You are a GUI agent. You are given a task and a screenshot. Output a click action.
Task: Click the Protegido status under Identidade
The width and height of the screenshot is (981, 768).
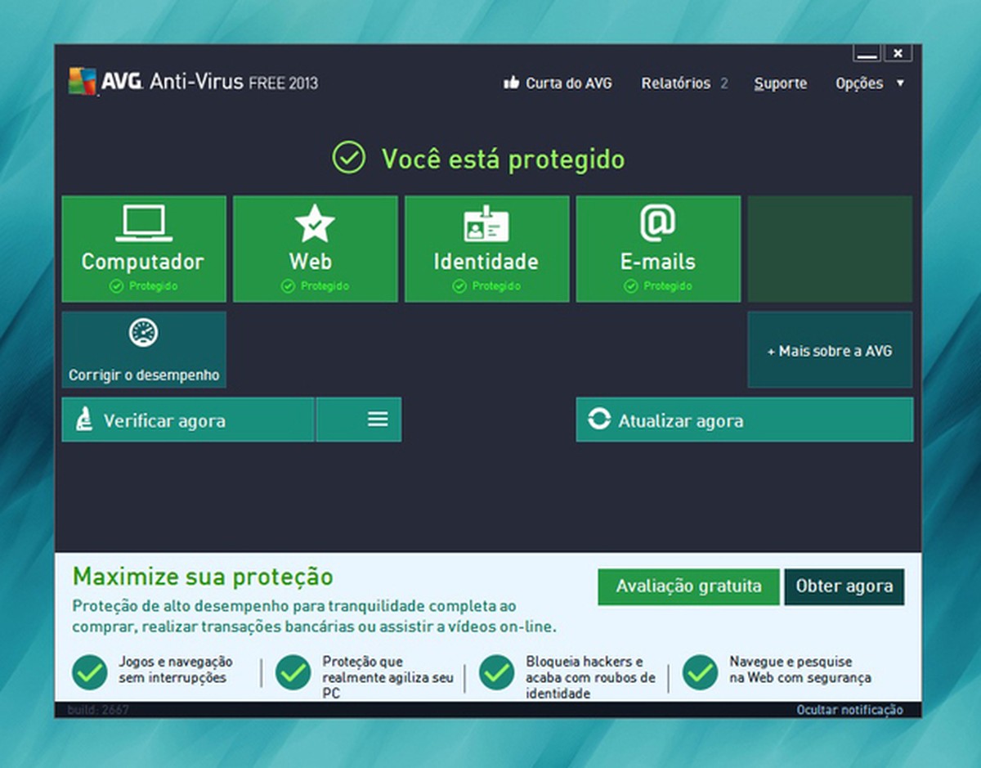coord(487,286)
